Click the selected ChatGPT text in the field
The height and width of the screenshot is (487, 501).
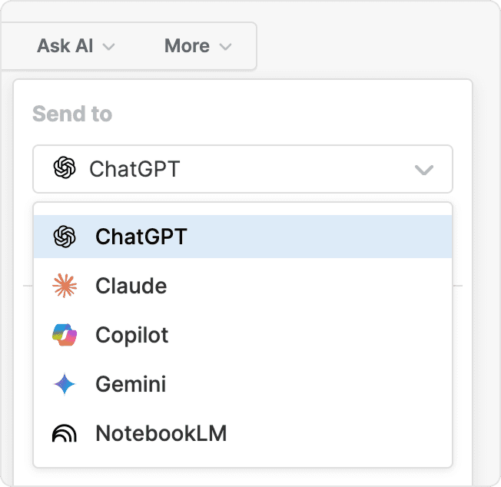click(x=134, y=169)
